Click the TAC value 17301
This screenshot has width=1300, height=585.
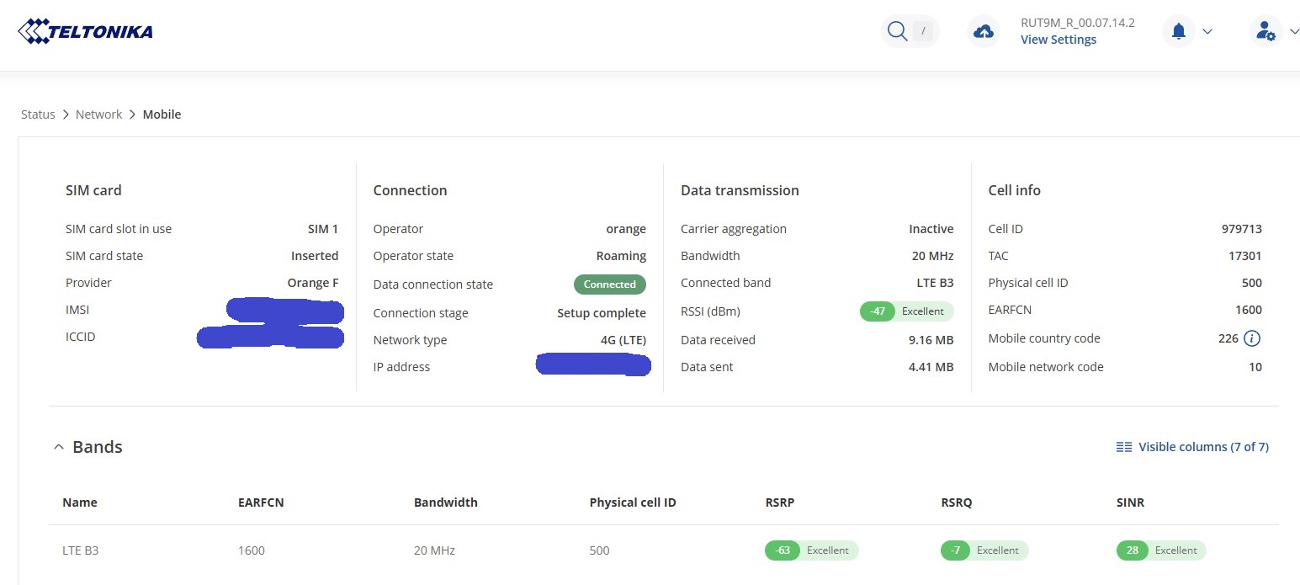[x=1245, y=256]
